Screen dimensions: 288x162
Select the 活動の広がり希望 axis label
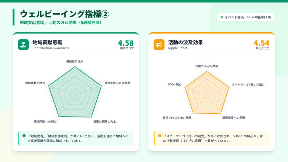pyautogui.click(x=207, y=66)
